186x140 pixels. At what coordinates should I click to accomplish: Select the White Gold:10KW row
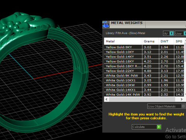pos(144,85)
